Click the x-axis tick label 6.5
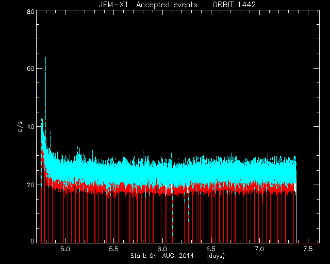This screenshot has height=264, width=330. click(211, 249)
